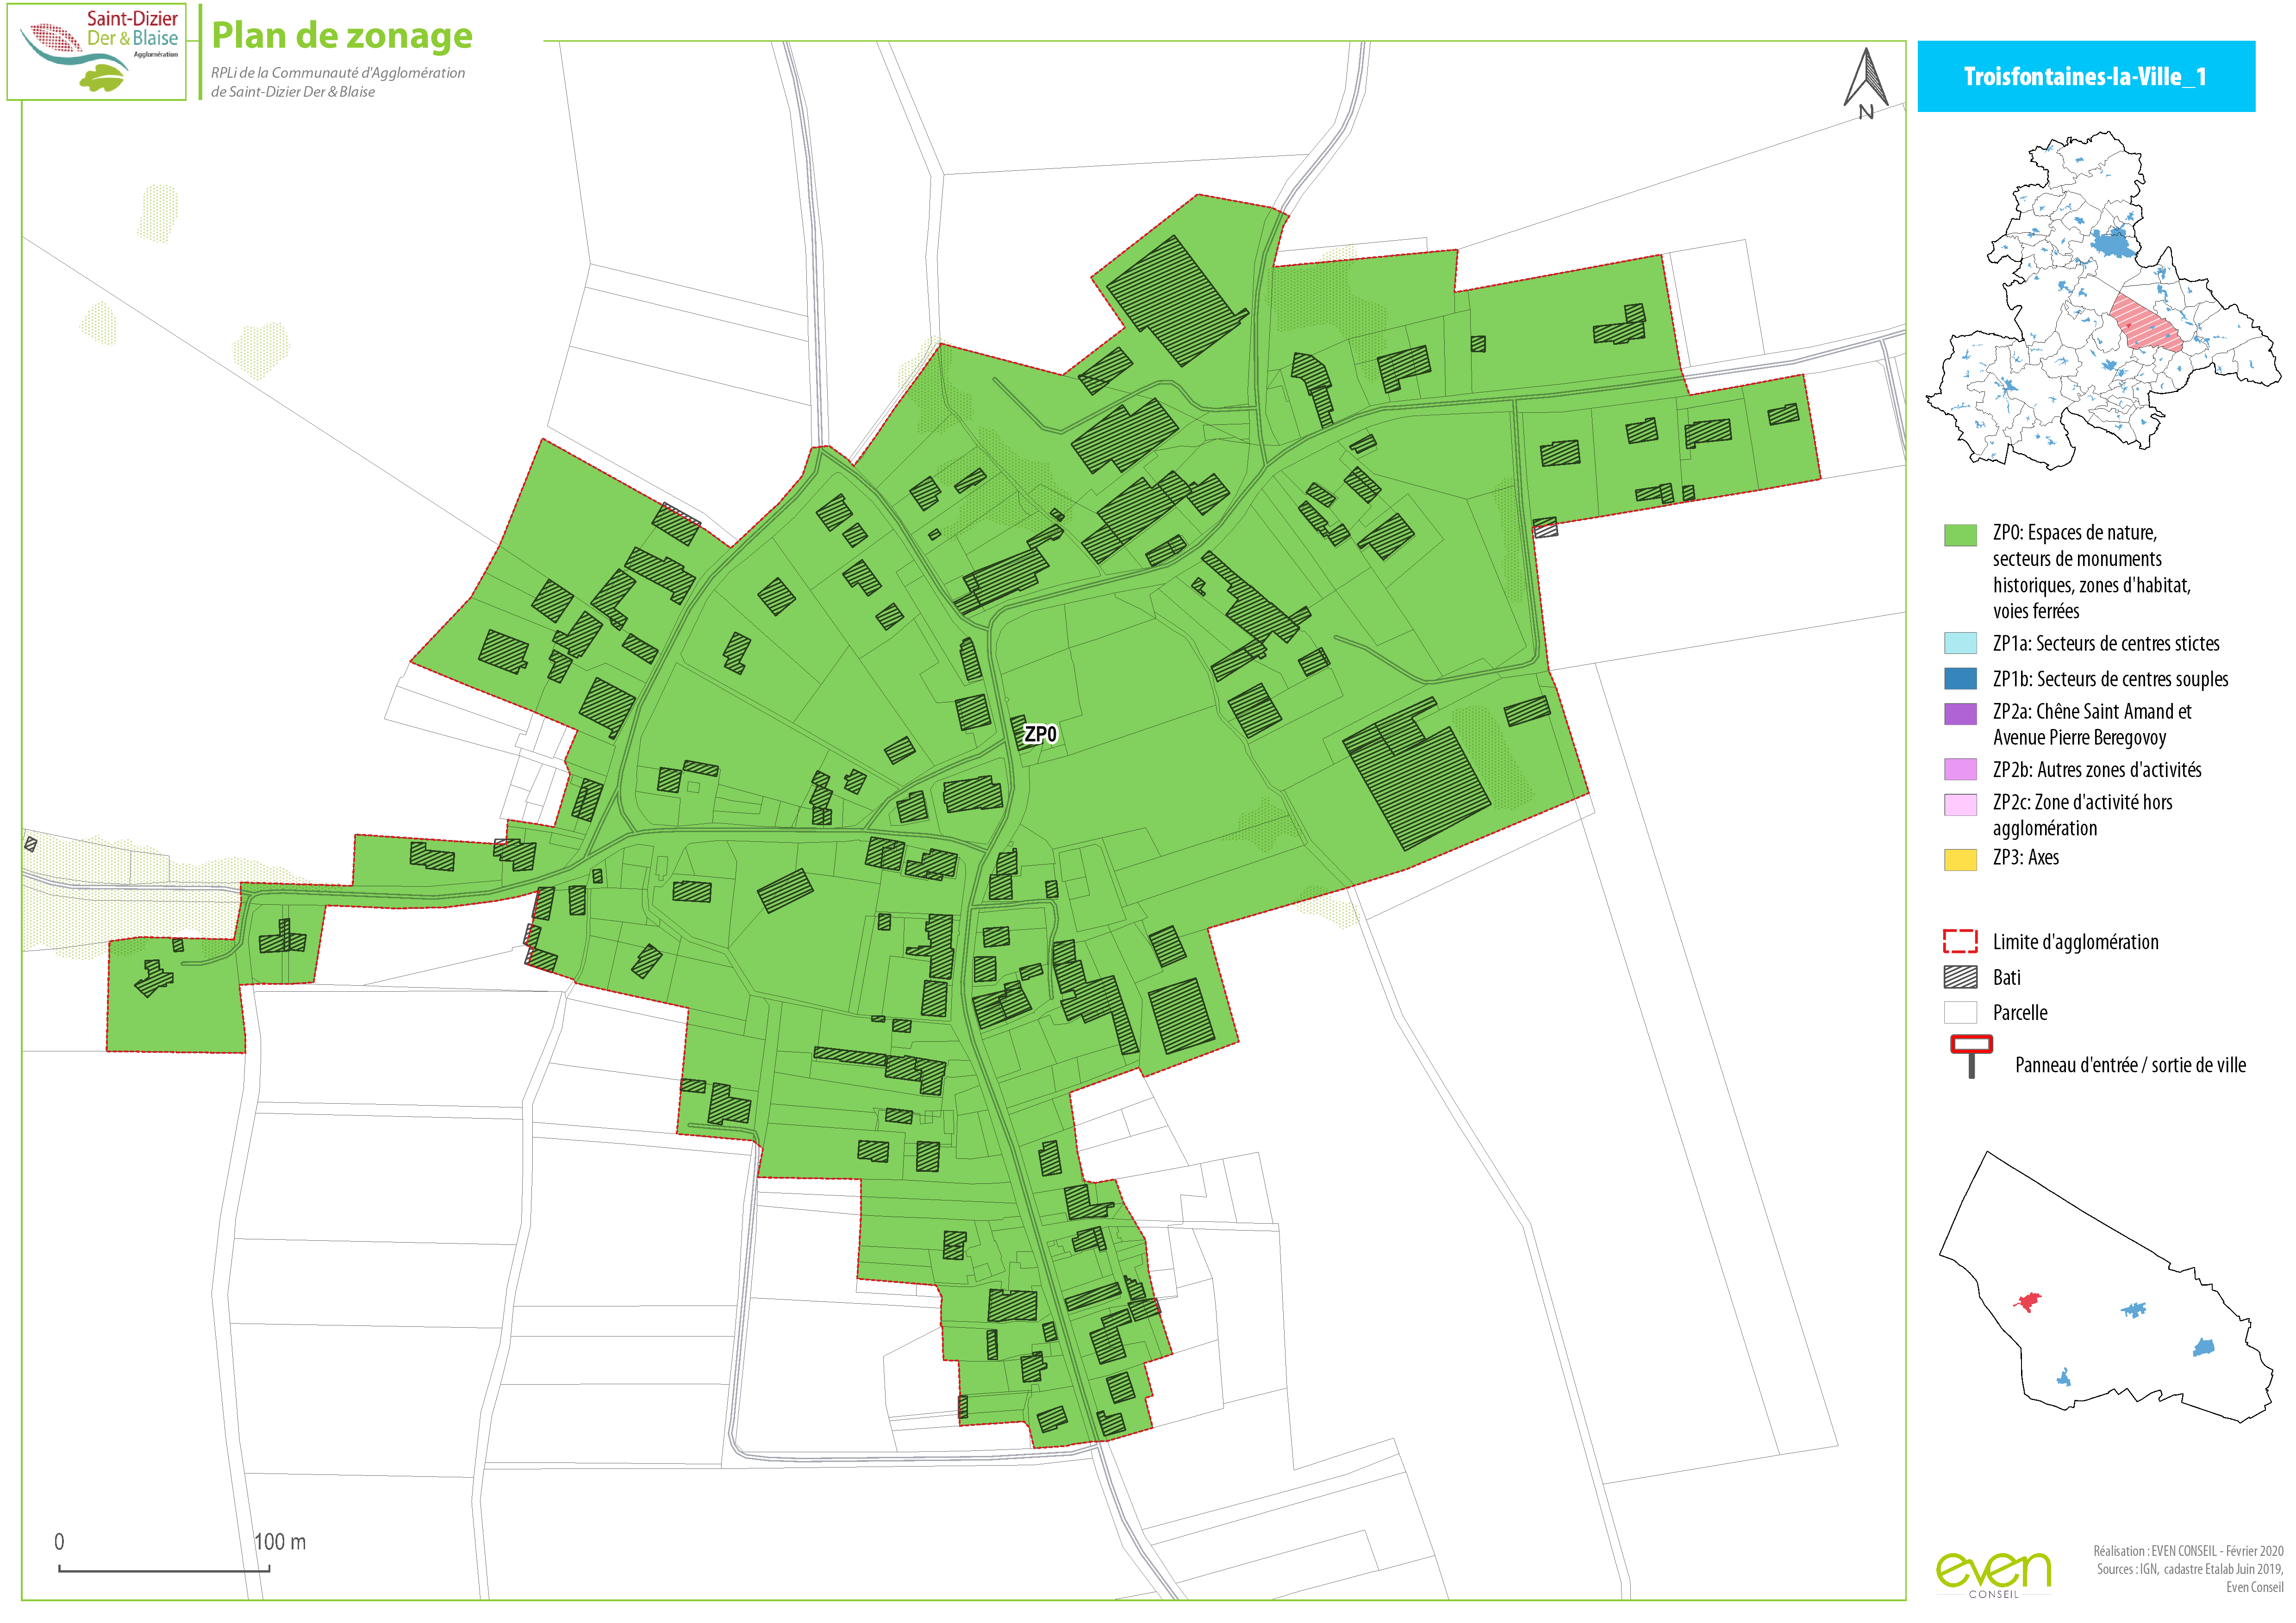Click the 'ZP1a: Secteurs de centres stictes' text
This screenshot has height=1623, width=2296.
coord(2106,643)
